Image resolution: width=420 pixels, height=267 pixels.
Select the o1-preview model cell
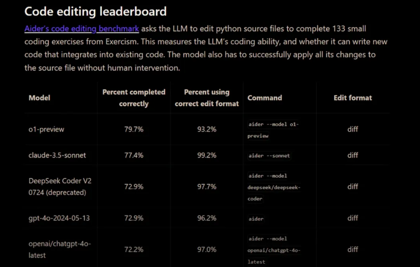(46, 129)
